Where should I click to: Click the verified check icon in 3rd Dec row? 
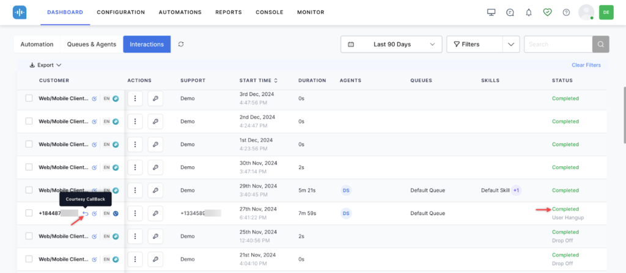click(95, 98)
